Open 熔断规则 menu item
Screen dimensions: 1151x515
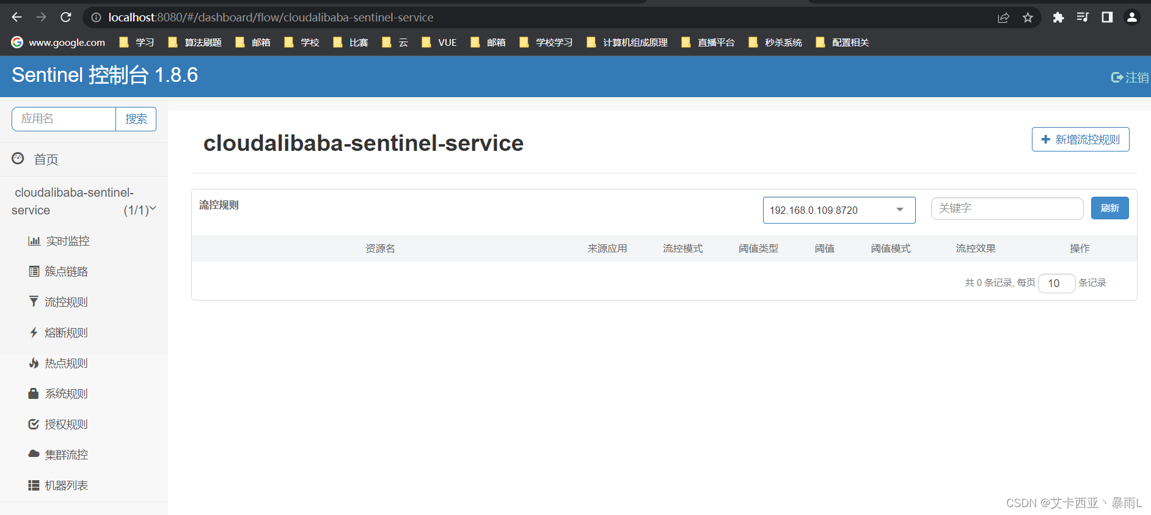pos(58,332)
